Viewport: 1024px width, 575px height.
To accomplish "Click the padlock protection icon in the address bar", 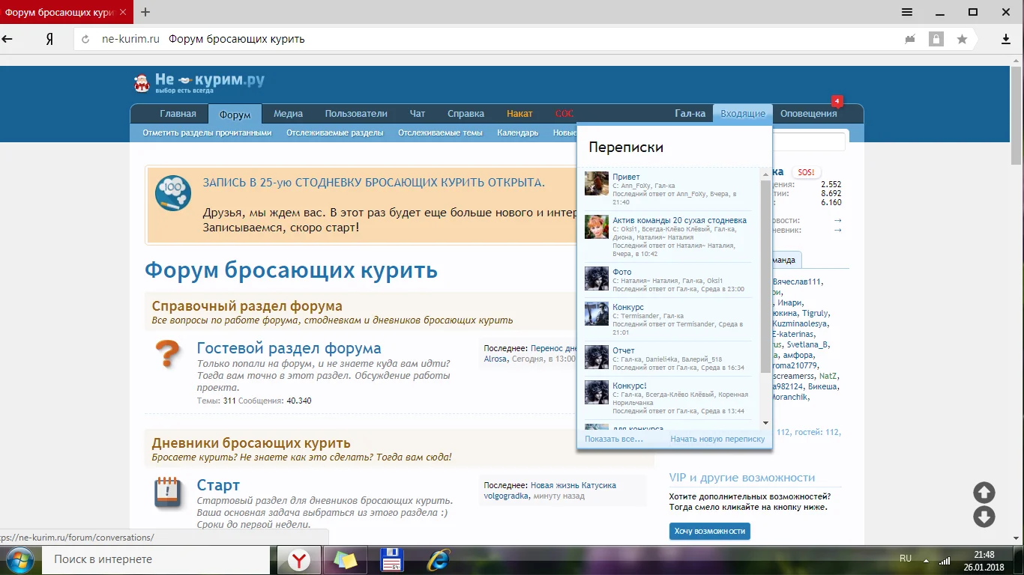I will (936, 39).
